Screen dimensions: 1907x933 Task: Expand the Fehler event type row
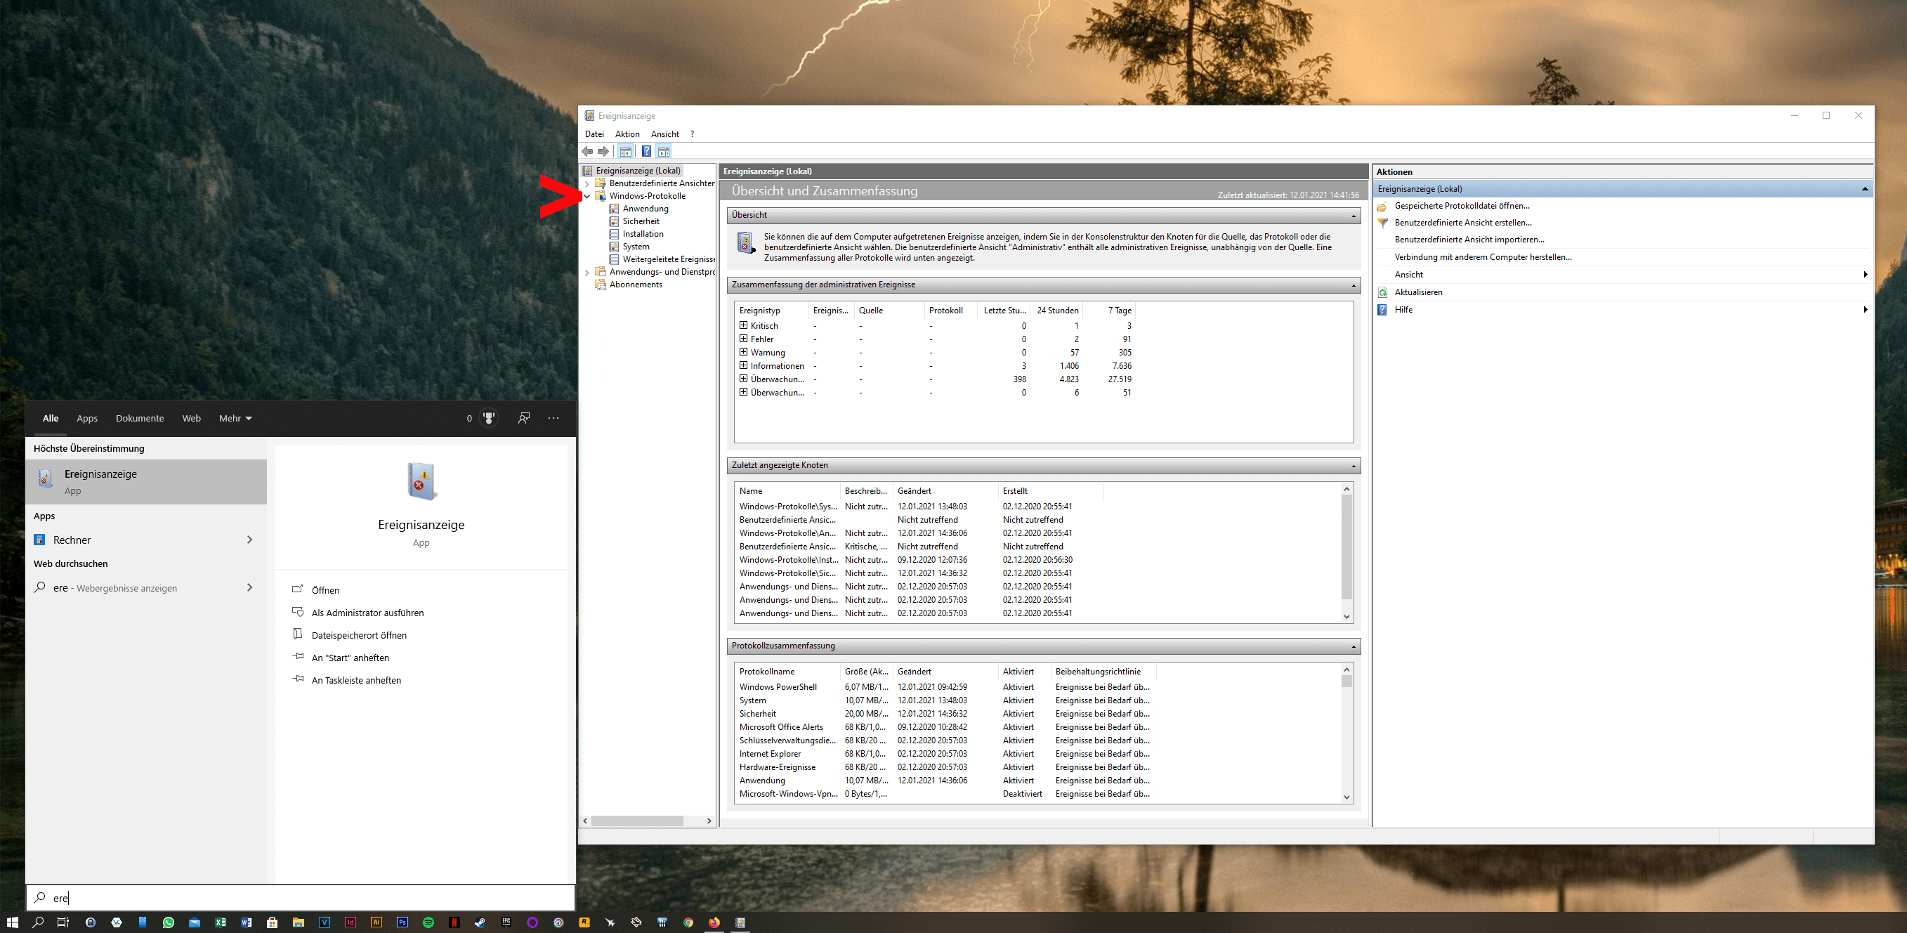(743, 339)
